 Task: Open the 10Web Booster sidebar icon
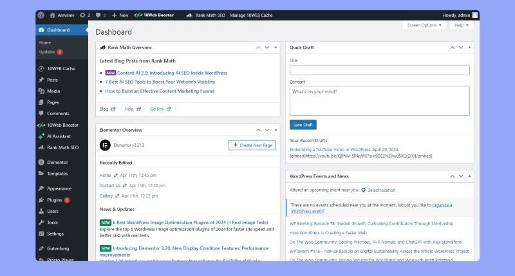coord(41,125)
